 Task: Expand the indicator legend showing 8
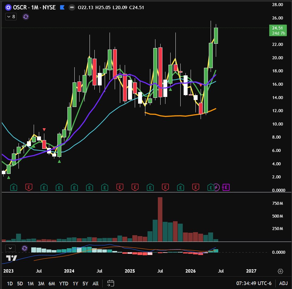[11, 17]
